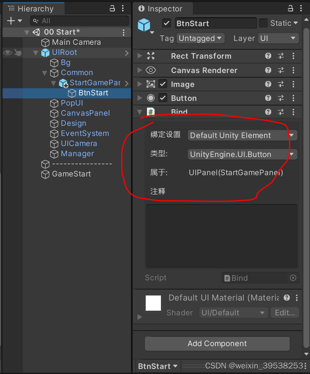Open UnityEngine.UI.Button type dropdown
Viewport: 310px width, 374px height.
tap(242, 154)
